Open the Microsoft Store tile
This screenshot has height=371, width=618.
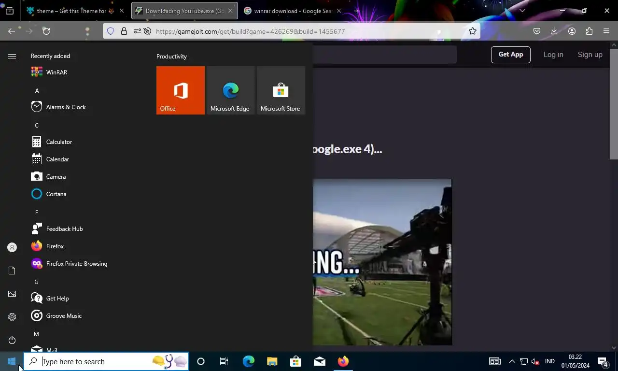pos(281,90)
